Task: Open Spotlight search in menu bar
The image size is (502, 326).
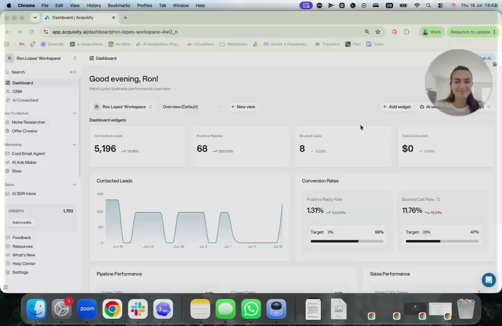Action: [428, 5]
